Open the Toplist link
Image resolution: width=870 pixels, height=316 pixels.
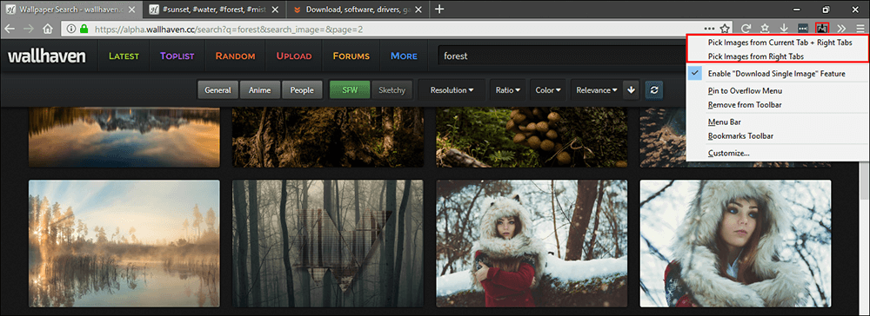177,56
